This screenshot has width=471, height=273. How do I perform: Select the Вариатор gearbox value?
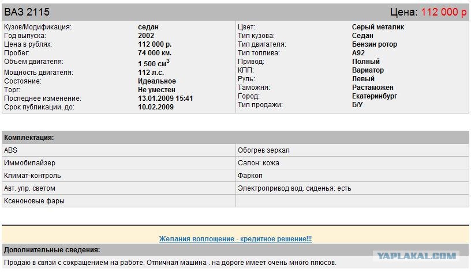point(368,70)
